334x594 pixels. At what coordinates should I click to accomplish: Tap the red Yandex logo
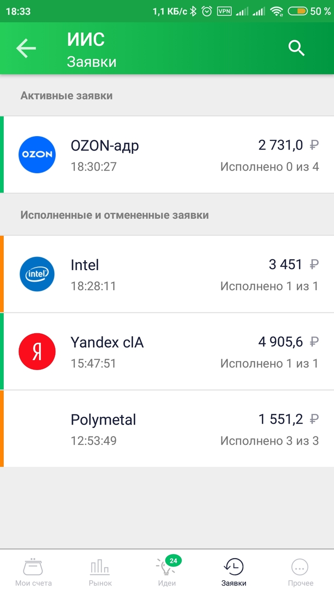point(37,351)
